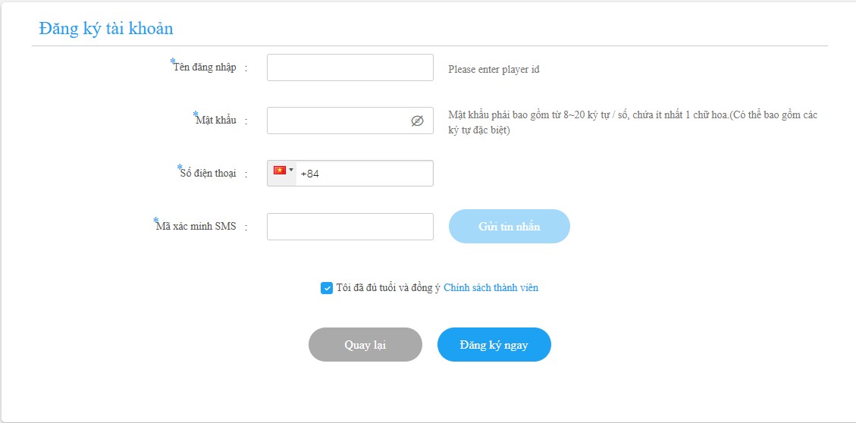Expand the country code dropdown arrow
This screenshot has width=856, height=423.
(x=291, y=170)
